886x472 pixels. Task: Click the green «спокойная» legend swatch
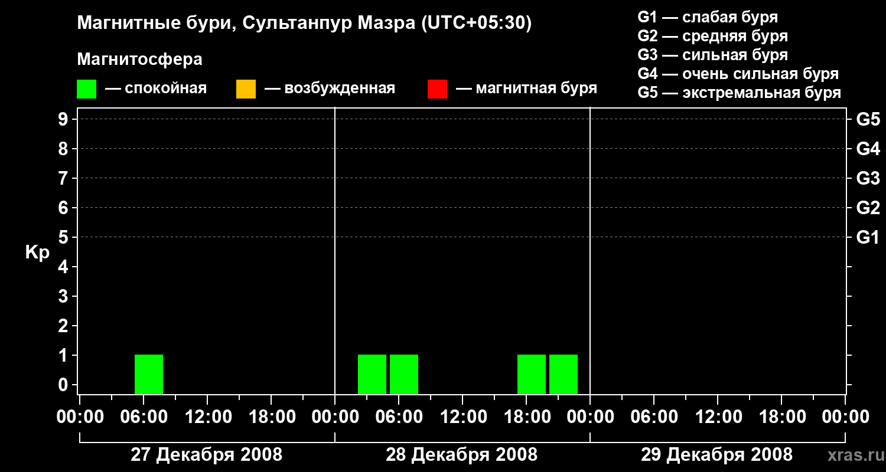(86, 89)
